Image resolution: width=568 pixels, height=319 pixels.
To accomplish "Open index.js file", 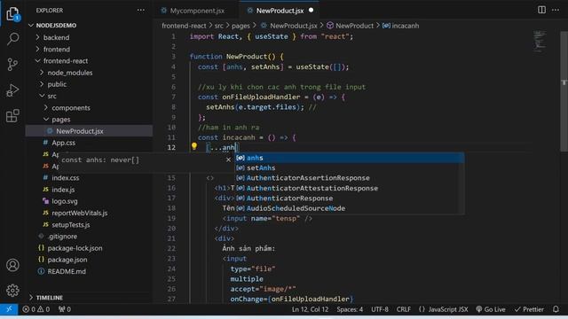I will [x=89, y=190].
